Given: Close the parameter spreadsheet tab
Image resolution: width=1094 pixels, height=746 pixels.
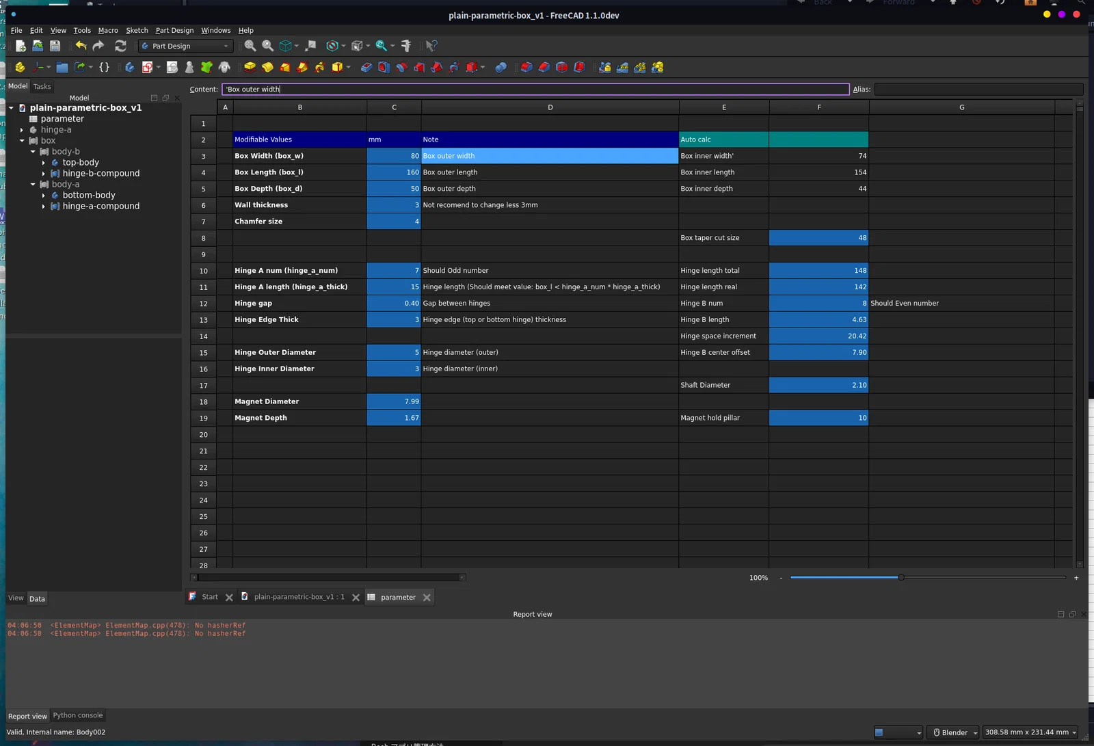Looking at the screenshot, I should [x=427, y=598].
